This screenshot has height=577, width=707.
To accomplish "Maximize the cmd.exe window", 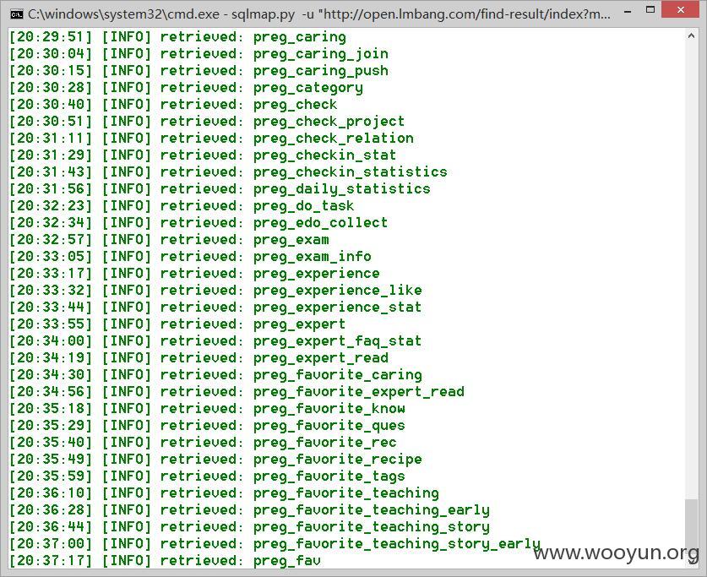I will 650,9.
